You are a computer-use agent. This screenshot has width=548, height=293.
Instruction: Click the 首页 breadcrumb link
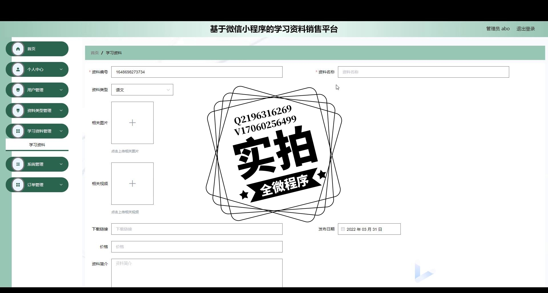click(95, 53)
